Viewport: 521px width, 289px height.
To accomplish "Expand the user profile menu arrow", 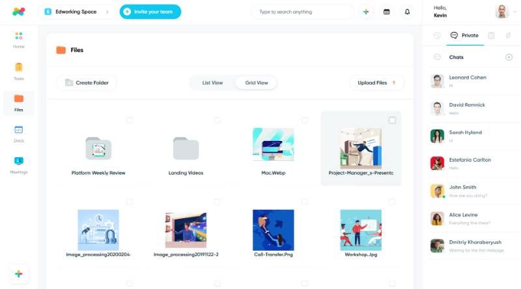I will click(514, 12).
